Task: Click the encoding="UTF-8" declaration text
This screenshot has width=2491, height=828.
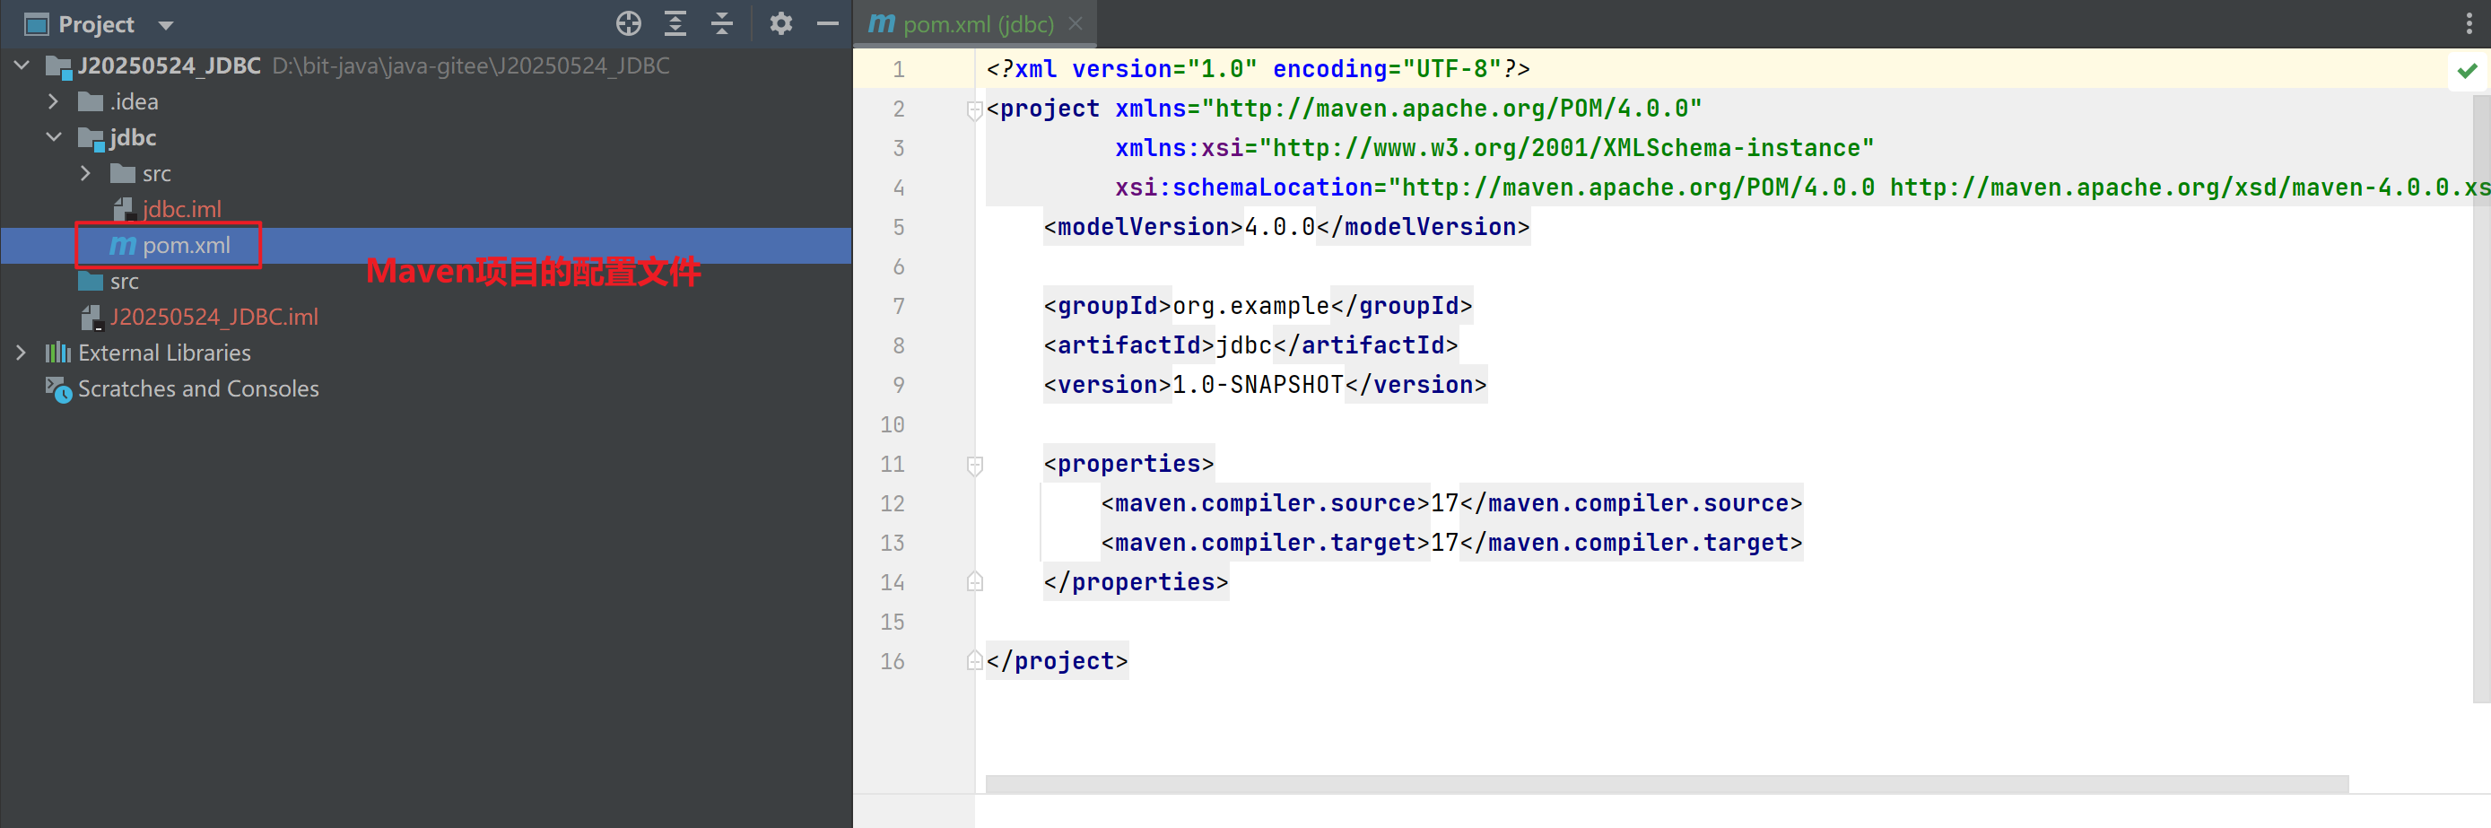Action: tap(1388, 70)
